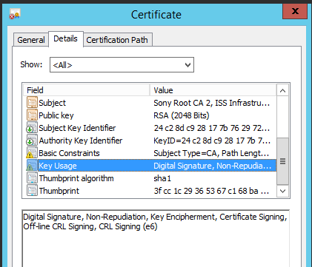This screenshot has height=267, width=312.
Task: Click value '24 c2 8d c9 28 17 7b 76 29 72...'
Action: [212, 128]
